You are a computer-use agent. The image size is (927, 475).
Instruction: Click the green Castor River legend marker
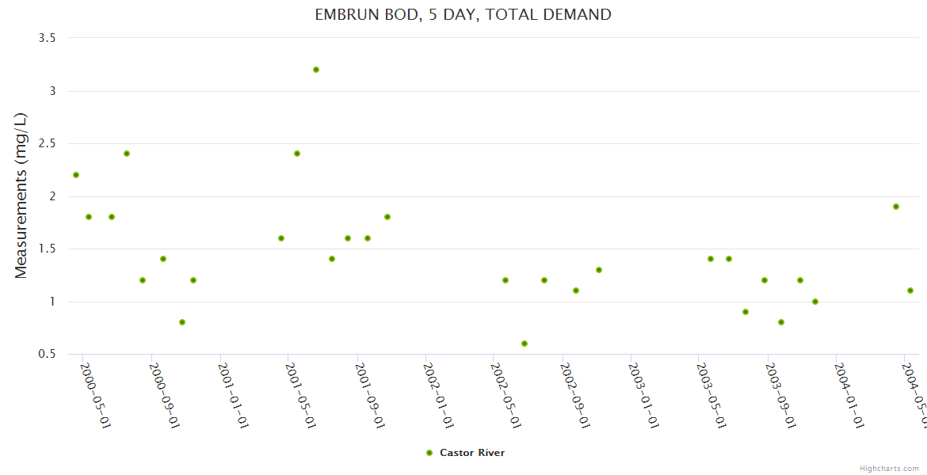pos(429,453)
